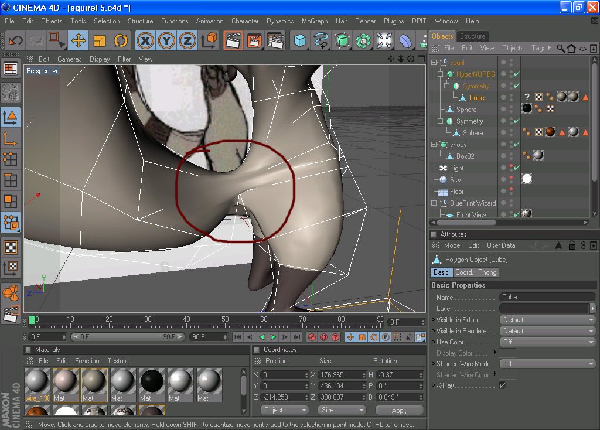Play the animation backwards
Image resolution: width=600 pixels, height=430 pixels.
pyautogui.click(x=262, y=337)
